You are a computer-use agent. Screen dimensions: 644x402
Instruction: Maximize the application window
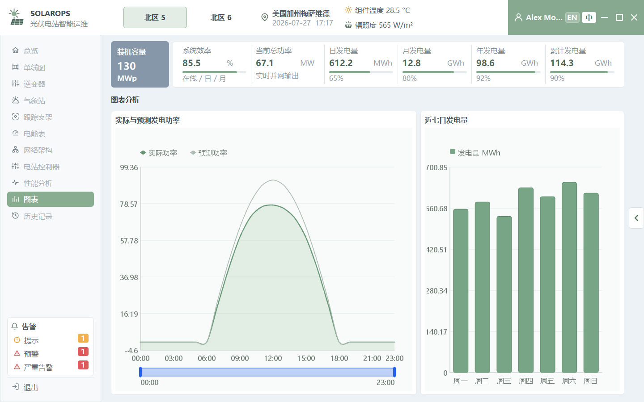click(619, 17)
